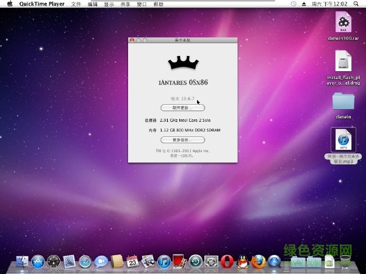Launch Opera browser from the Dock

pos(227,262)
